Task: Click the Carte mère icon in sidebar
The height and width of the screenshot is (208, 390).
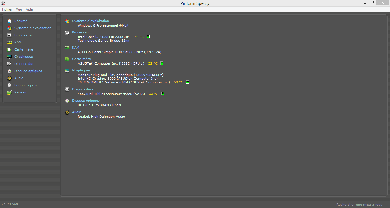Action: pyautogui.click(x=9, y=49)
